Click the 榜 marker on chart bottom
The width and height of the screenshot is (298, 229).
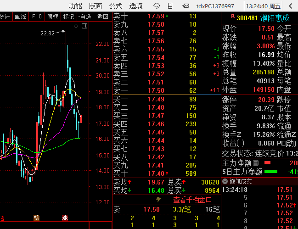point(36,218)
